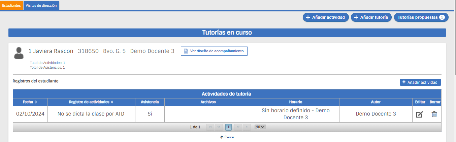Image resolution: width=456 pixels, height=142 pixels.
Task: Sort by Registro de actividades column
Action: coord(91,102)
